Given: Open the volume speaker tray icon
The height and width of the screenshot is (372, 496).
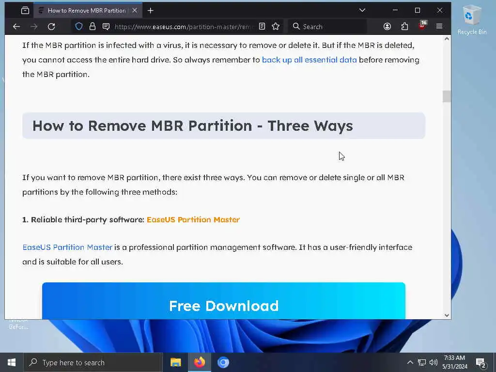Looking at the screenshot, I should pyautogui.click(x=434, y=362).
